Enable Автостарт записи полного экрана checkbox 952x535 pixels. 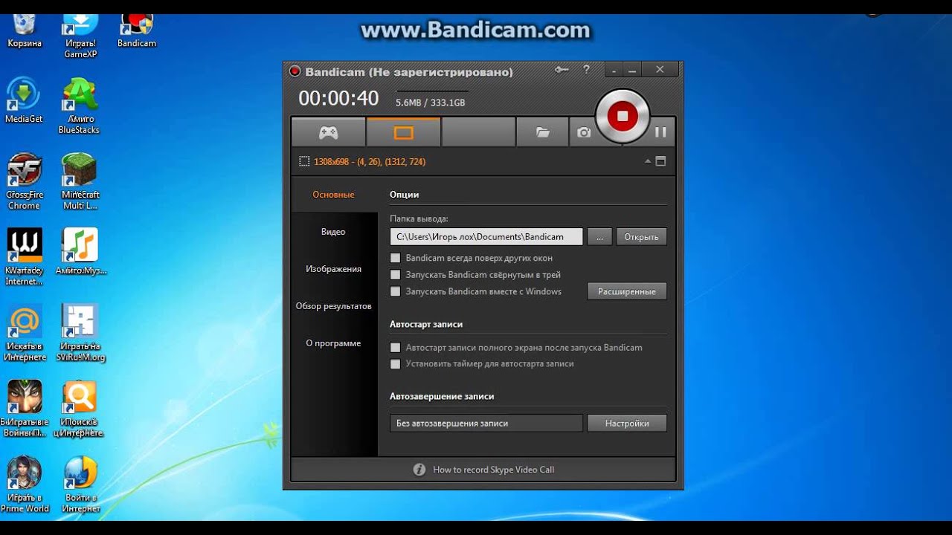click(x=396, y=347)
